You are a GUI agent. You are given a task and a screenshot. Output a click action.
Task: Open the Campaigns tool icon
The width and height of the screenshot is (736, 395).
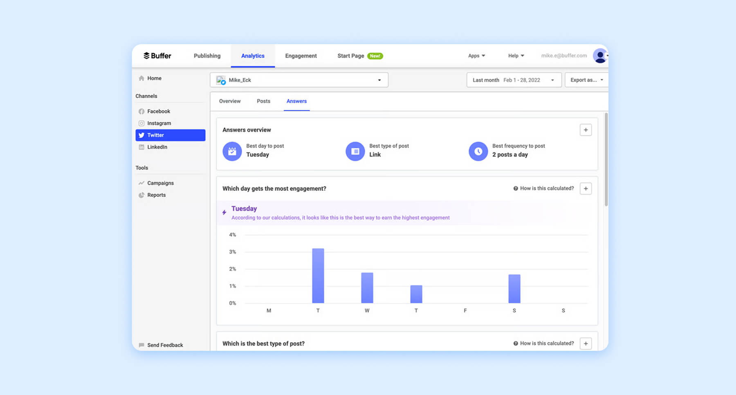pyautogui.click(x=141, y=183)
